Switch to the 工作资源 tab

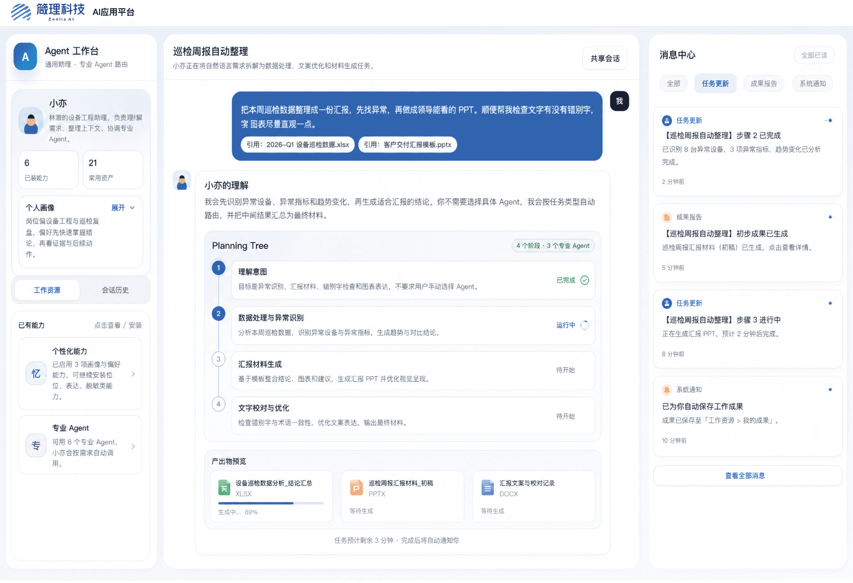coord(47,291)
